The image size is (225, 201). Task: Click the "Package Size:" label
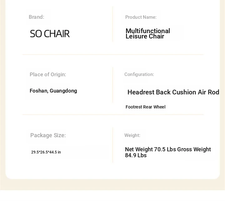click(48, 135)
